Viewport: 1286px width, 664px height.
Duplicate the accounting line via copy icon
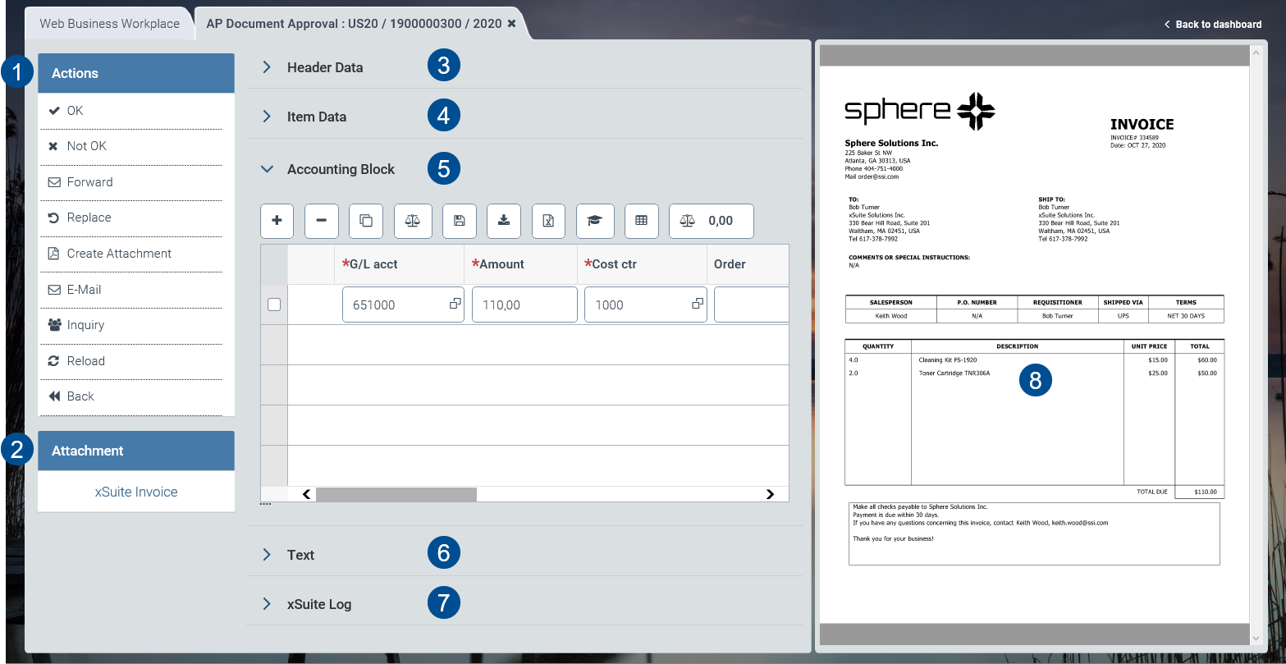(365, 221)
